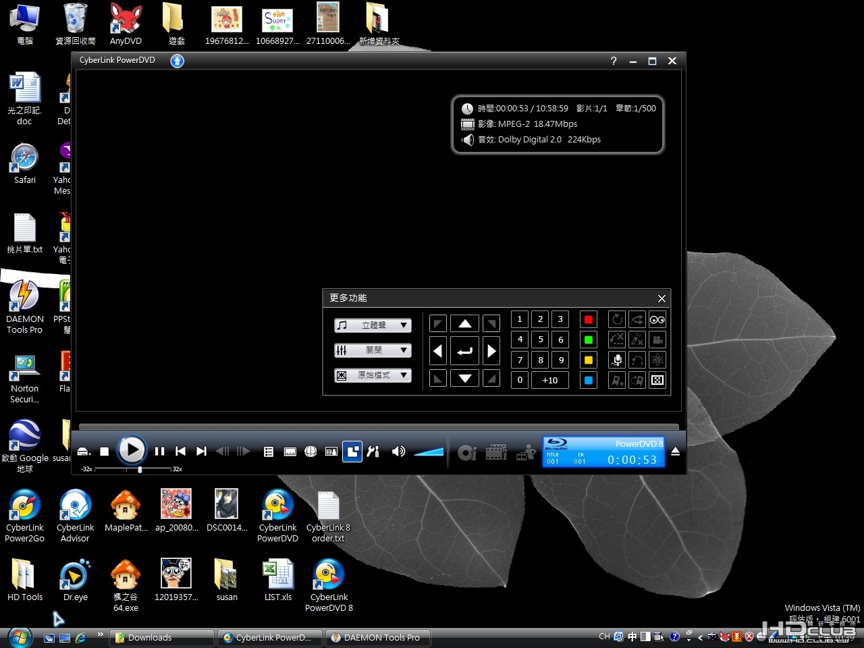Click the red color button
This screenshot has width=864, height=648.
click(589, 319)
